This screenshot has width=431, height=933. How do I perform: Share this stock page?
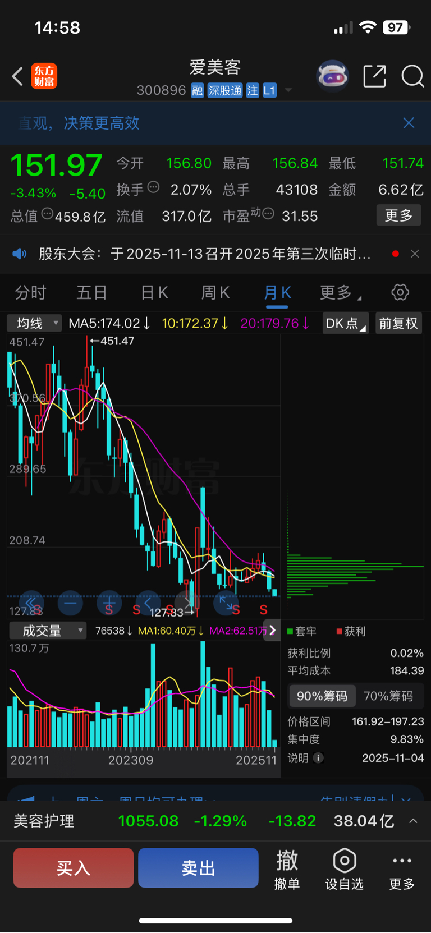374,76
